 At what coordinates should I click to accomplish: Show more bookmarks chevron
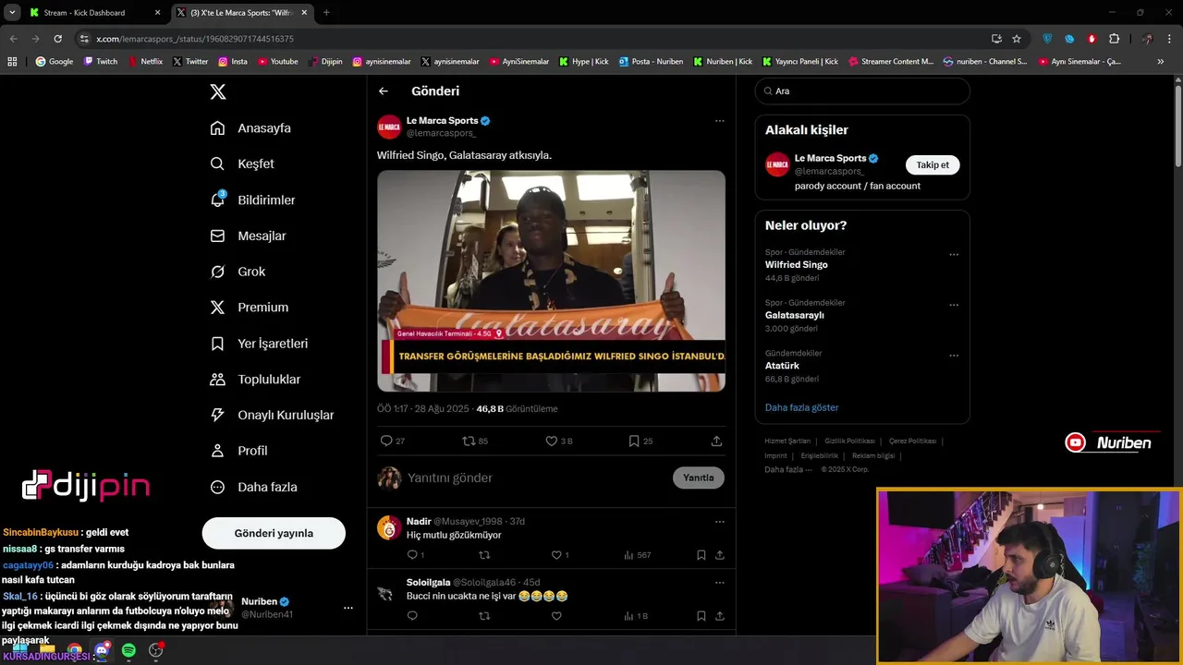coord(1161,62)
